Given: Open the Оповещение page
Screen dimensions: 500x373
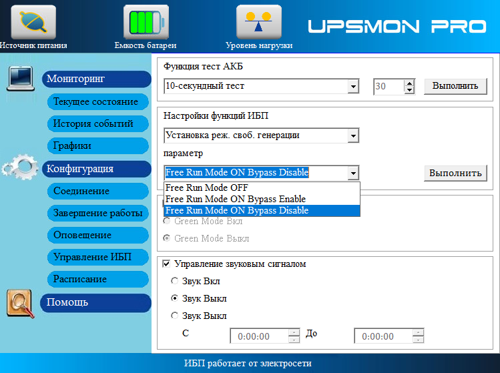Looking at the screenshot, I should 98,235.
